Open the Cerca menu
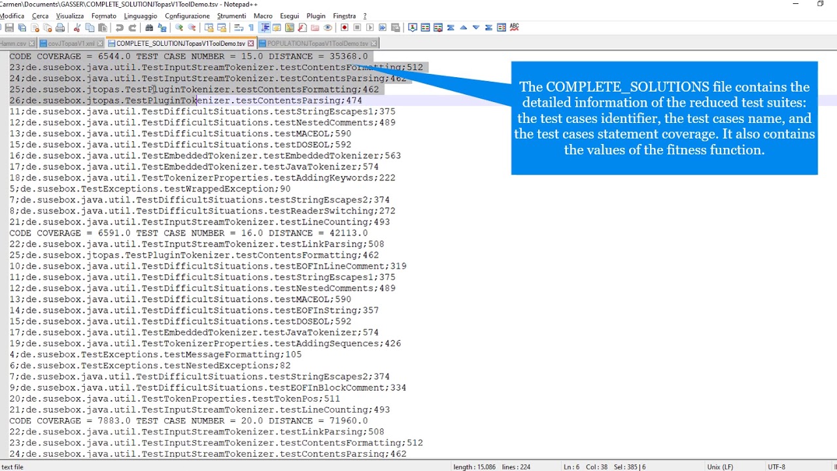Image resolution: width=837 pixels, height=471 pixels. pyautogui.click(x=40, y=16)
